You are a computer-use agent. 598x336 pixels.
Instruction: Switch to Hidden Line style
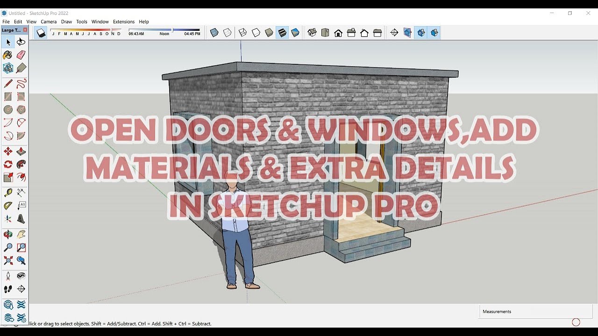[x=256, y=33]
